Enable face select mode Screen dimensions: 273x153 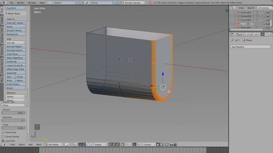coord(118,144)
